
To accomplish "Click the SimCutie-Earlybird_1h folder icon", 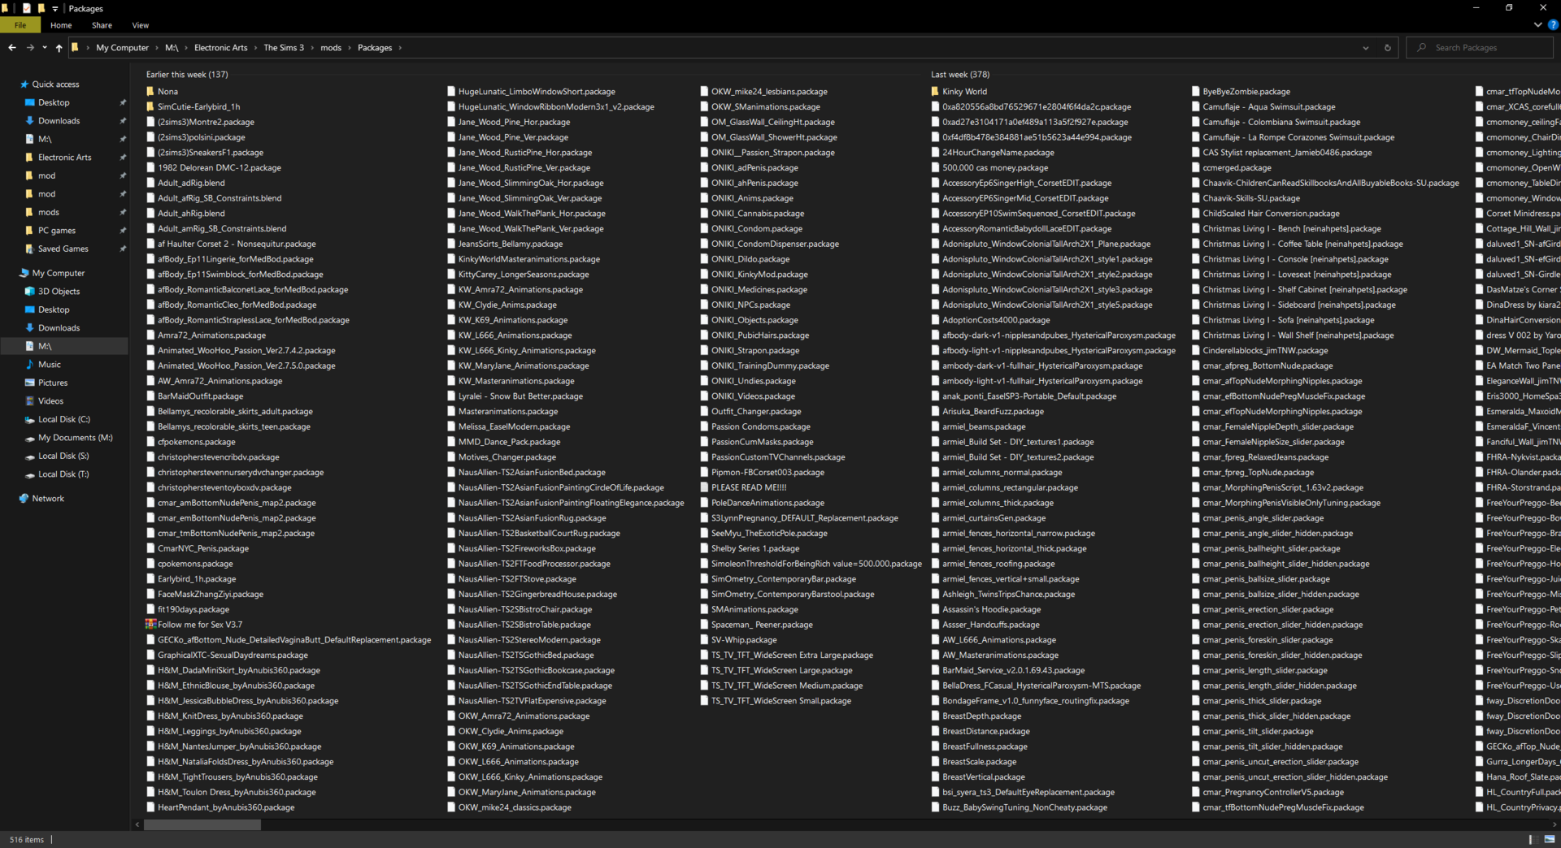I will [x=150, y=107].
